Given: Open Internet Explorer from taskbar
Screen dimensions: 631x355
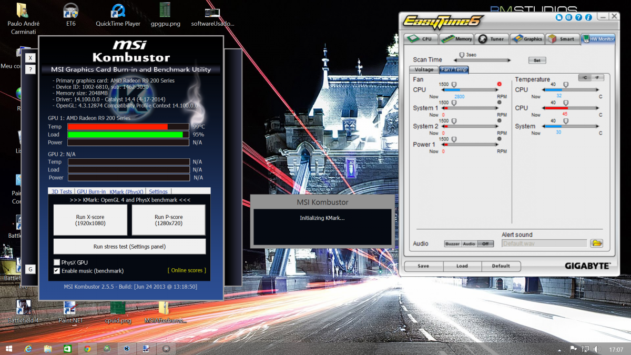Looking at the screenshot, I should click(x=28, y=348).
